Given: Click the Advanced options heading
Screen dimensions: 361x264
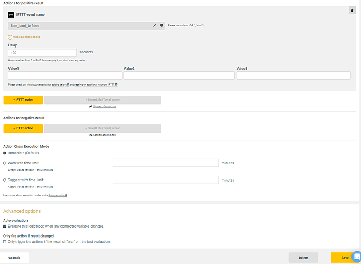Looking at the screenshot, I should point(22,211).
